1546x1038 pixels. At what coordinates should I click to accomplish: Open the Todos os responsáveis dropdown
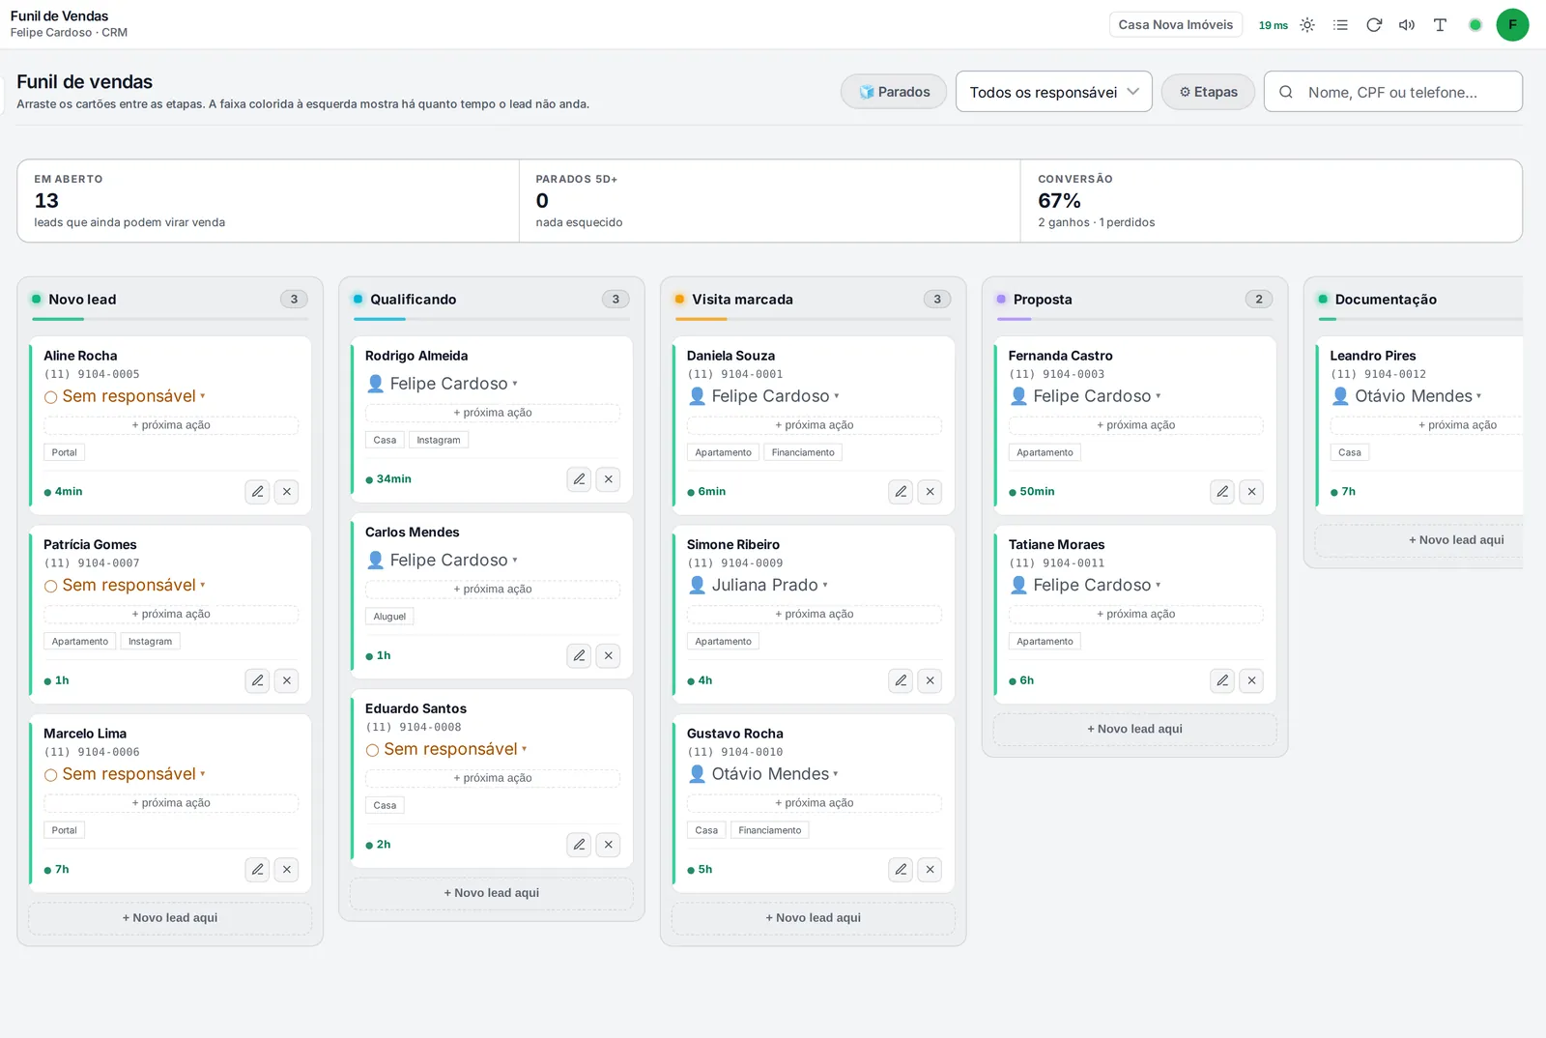[x=1054, y=92]
